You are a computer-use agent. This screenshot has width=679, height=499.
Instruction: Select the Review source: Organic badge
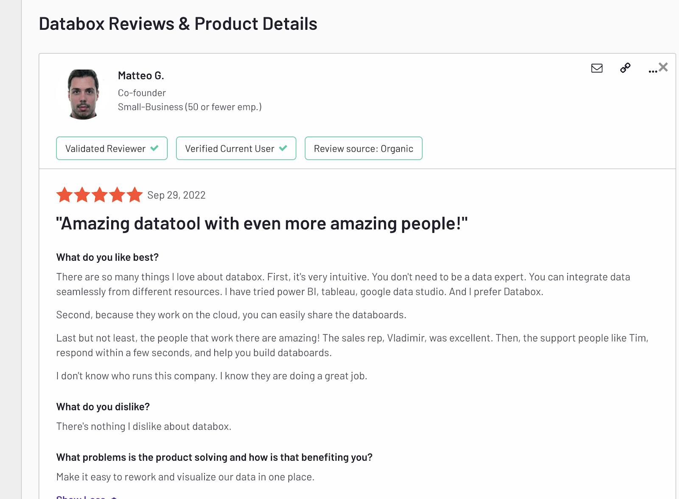[x=363, y=148]
